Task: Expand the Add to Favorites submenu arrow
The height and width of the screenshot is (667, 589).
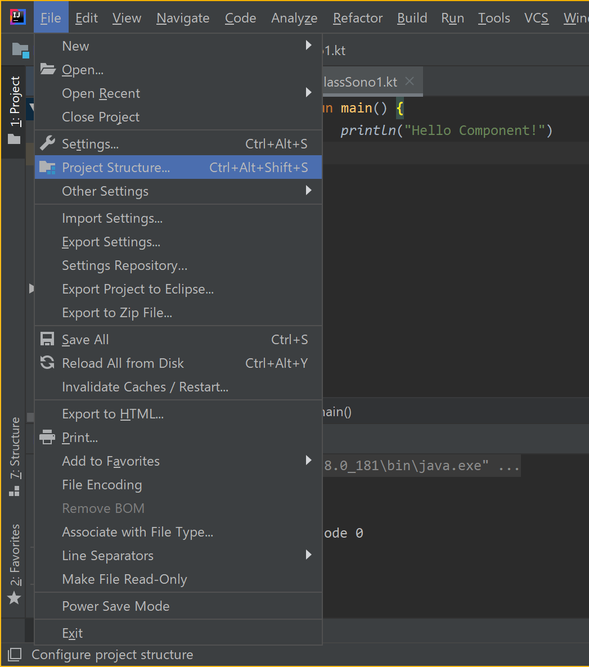Action: (308, 460)
